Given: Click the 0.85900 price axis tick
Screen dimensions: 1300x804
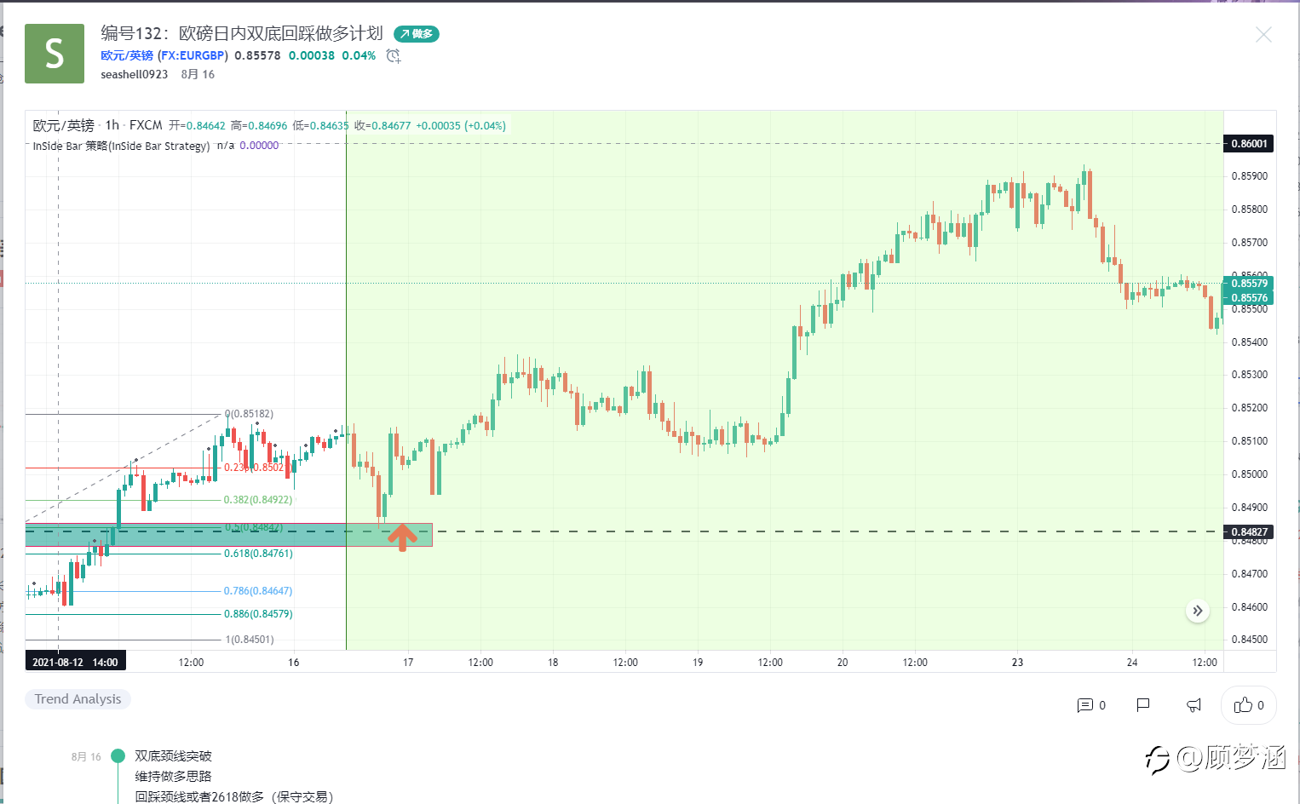Looking at the screenshot, I should click(1249, 176).
